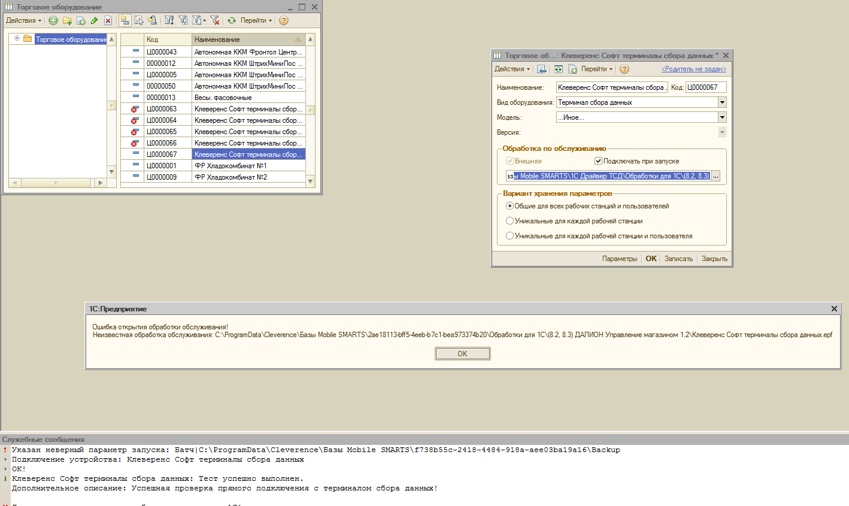Click the row icon of Ц0000065

coord(135,132)
